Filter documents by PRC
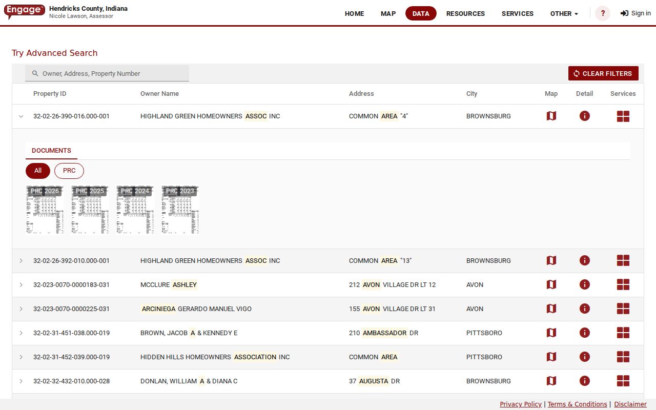This screenshot has height=410, width=656. (69, 171)
